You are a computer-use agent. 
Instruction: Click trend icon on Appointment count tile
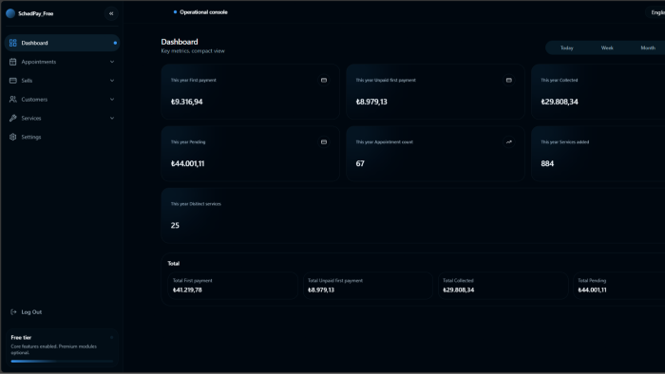(x=508, y=141)
